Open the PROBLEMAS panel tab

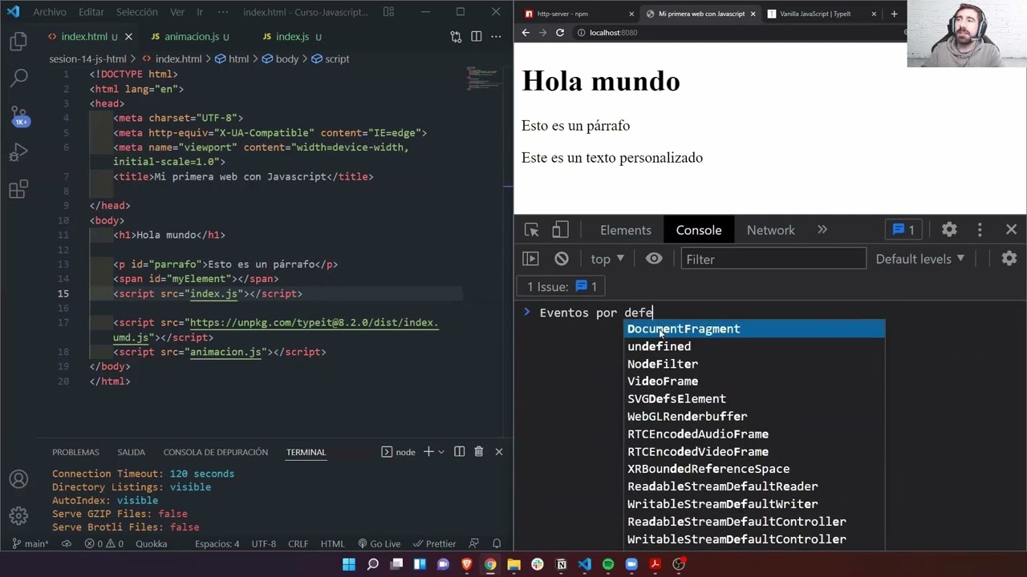(x=75, y=452)
